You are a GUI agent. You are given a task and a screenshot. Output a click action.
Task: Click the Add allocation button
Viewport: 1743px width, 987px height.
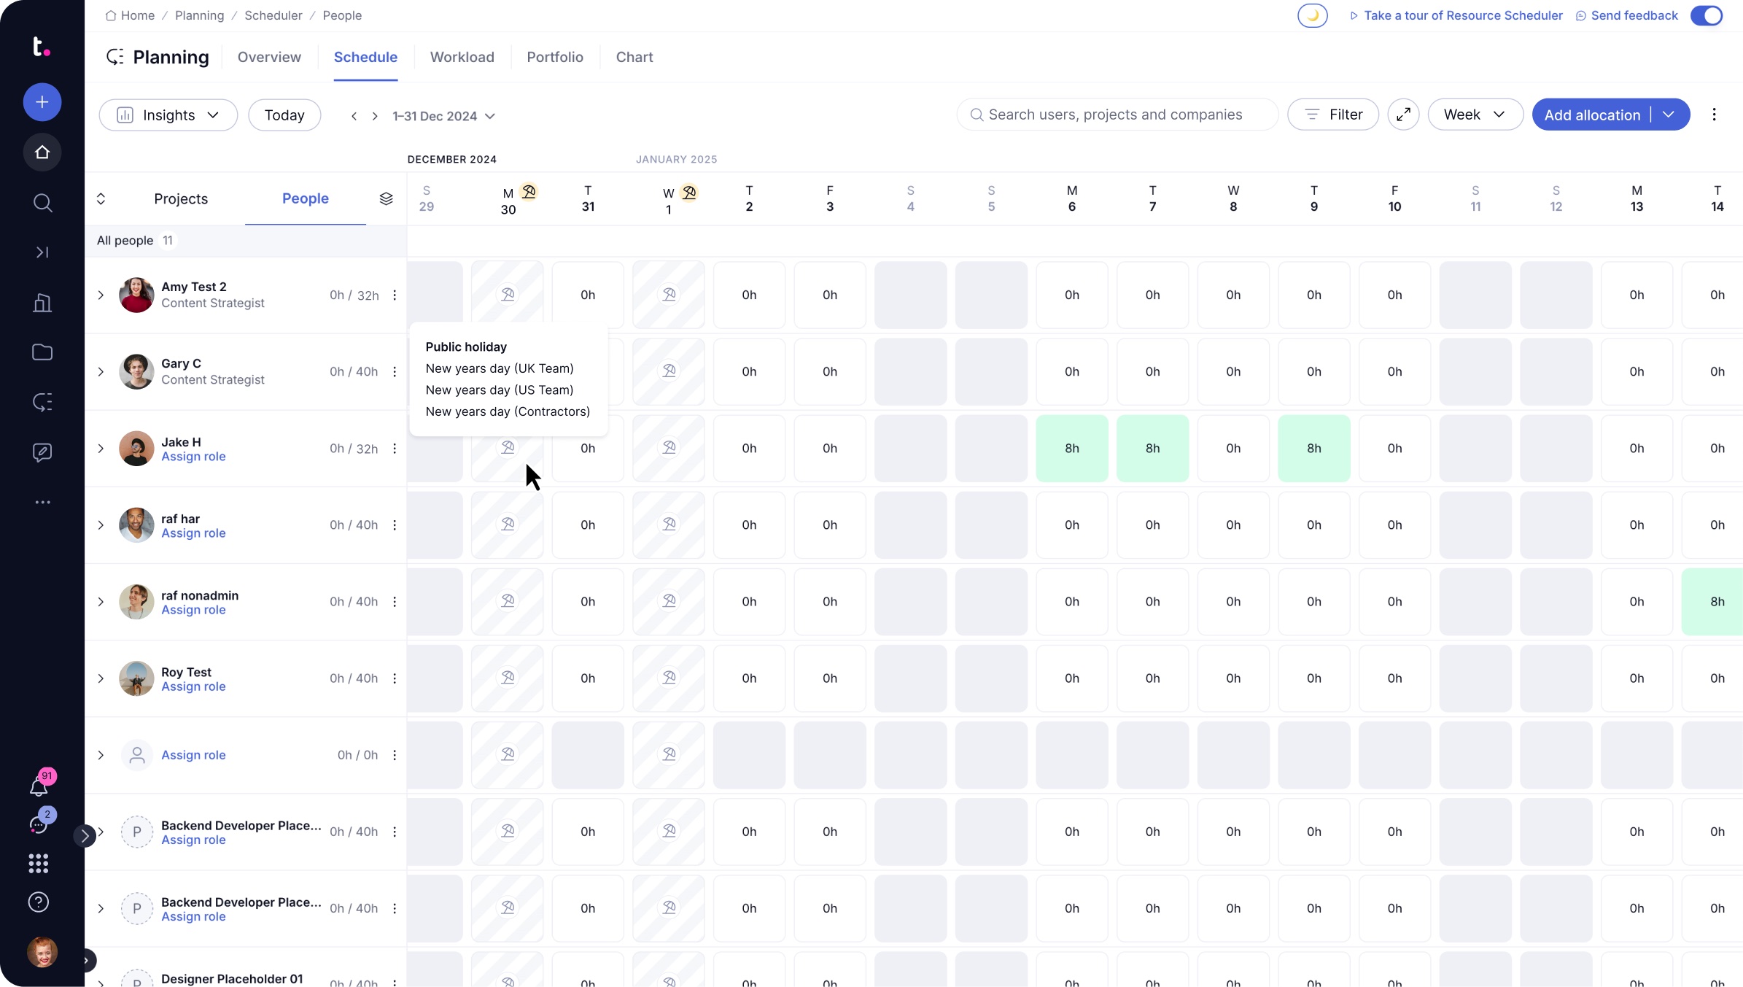point(1592,115)
